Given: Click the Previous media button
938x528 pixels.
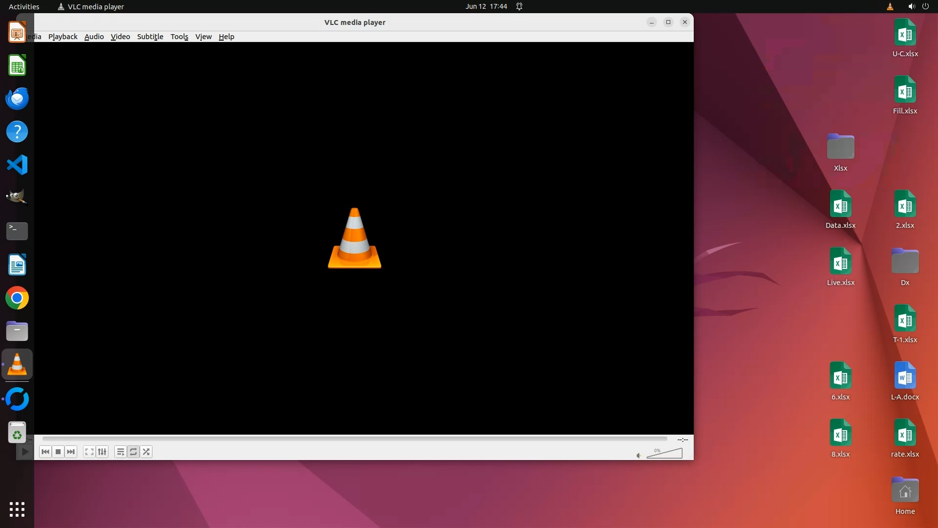Looking at the screenshot, I should coord(45,452).
